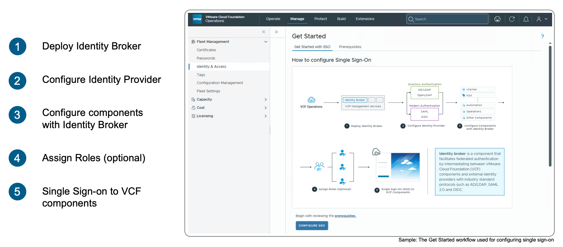The width and height of the screenshot is (563, 247).
Task: Click the help question mark icon
Action: tap(542, 36)
